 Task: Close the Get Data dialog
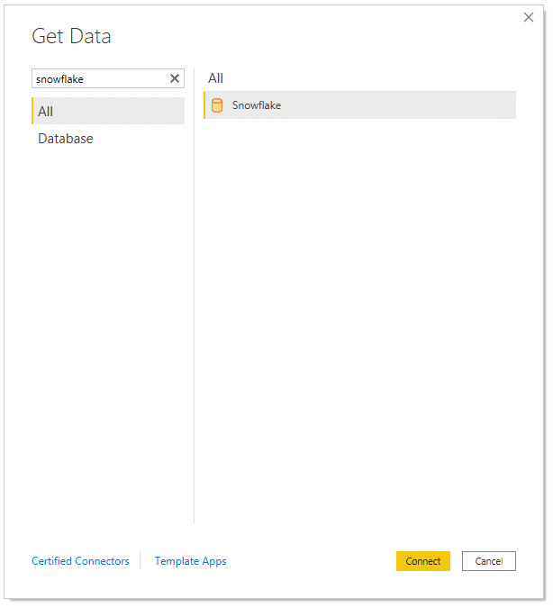[529, 17]
